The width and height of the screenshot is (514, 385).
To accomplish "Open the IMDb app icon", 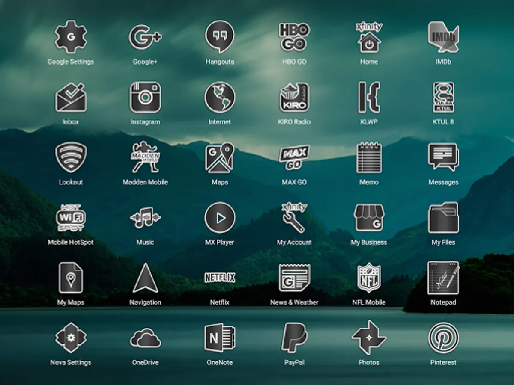I will pos(443,37).
